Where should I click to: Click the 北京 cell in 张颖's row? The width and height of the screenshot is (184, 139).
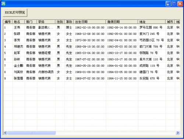[170, 34]
